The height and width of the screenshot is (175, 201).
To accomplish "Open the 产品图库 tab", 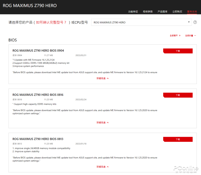I will (162, 12).
